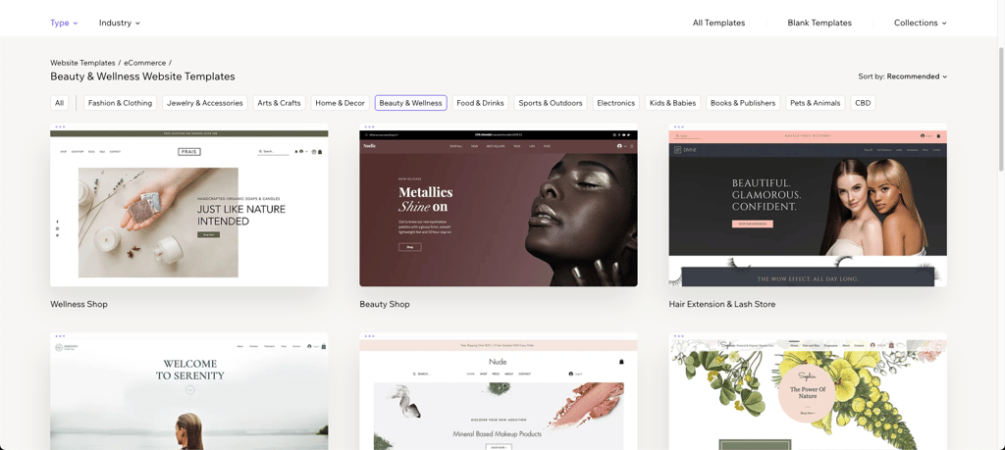This screenshot has width=1005, height=450.
Task: Open Welcome to Serenity template thumbnail
Action: pos(189,391)
